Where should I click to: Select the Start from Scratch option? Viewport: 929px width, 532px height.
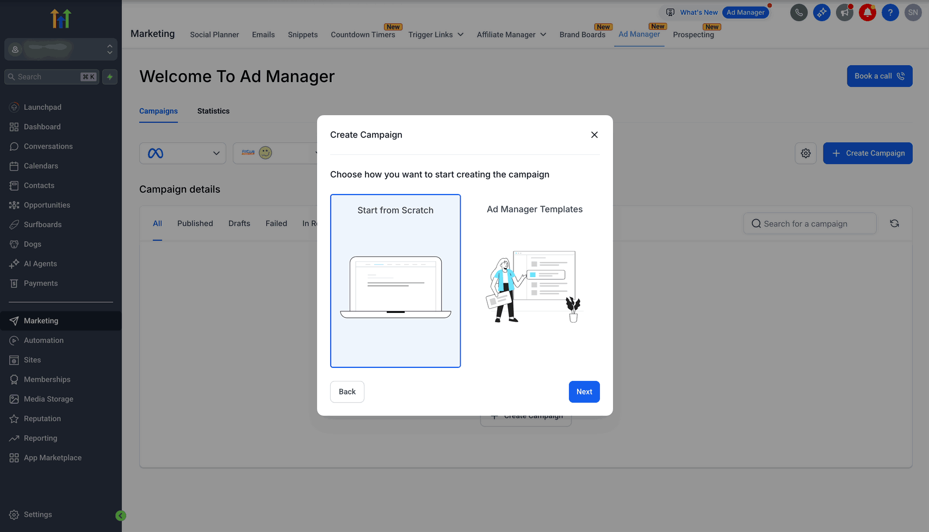coord(395,280)
